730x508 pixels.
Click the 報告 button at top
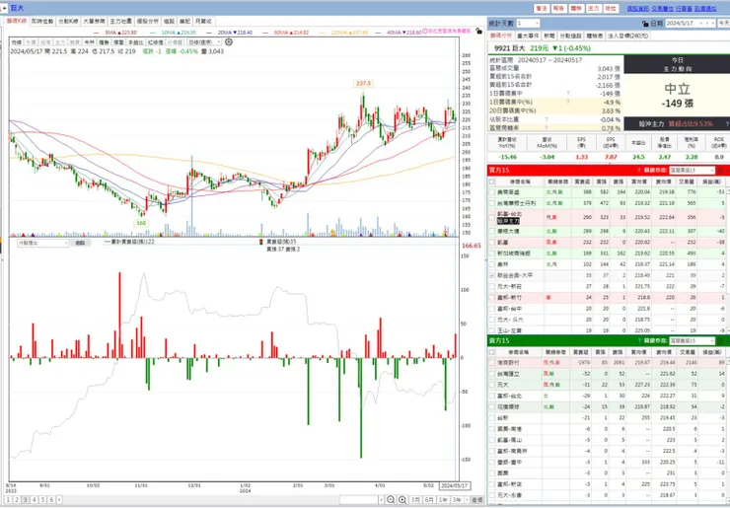pyautogui.click(x=558, y=8)
